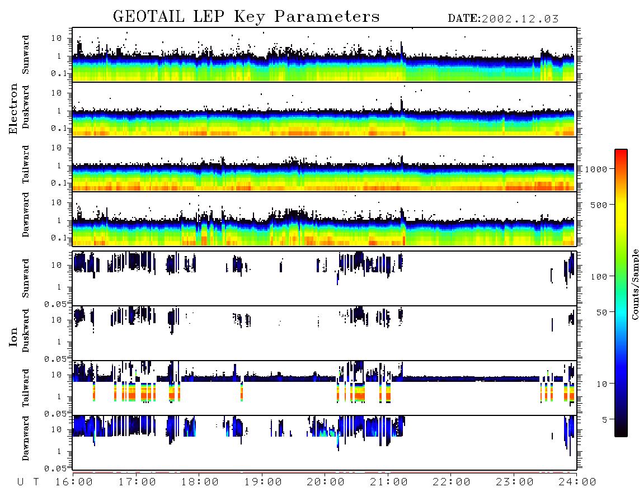
Task: Click the 23:00 time tick label
Action: click(x=515, y=482)
